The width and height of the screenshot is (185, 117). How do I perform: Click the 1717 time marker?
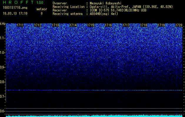point(126,25)
